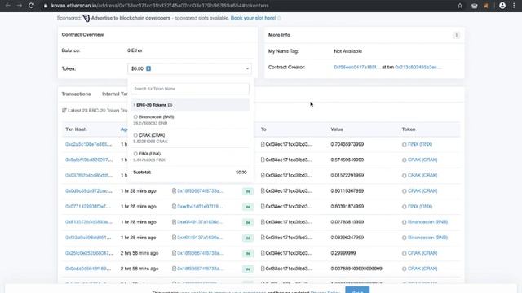Click the Binancecoin token icon in the 0.02785815999 row

point(405,222)
